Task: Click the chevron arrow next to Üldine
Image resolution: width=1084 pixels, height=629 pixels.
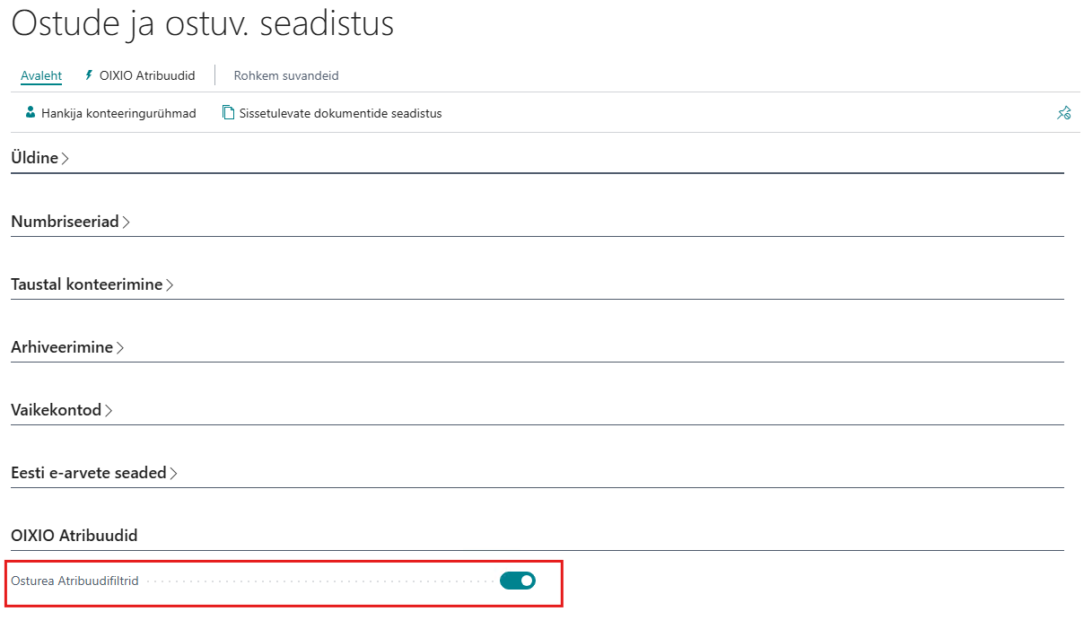Action: 66,159
